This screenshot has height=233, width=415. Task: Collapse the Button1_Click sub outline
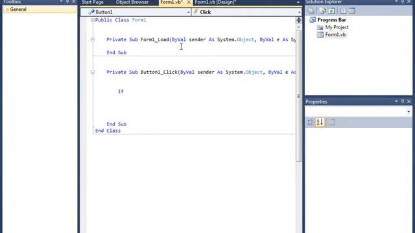click(92, 72)
